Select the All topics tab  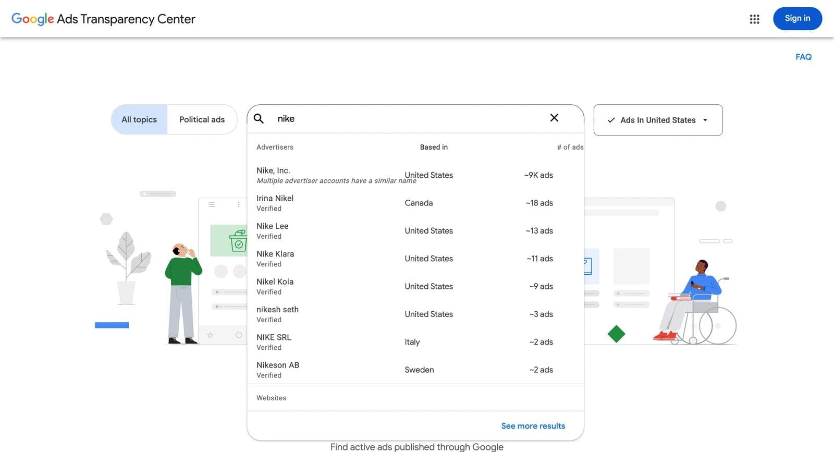pos(139,119)
